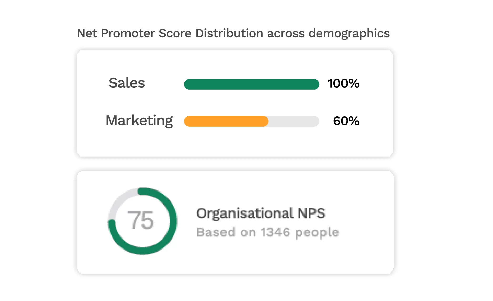Viewport: 493px width, 301px height.
Task: Click the orange Marketing bar fill
Action: pos(226,121)
